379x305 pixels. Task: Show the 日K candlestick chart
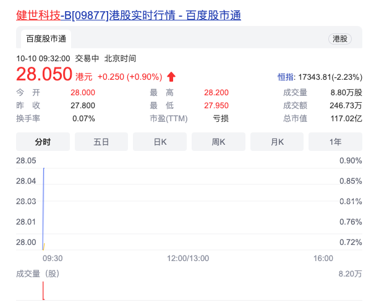point(160,142)
